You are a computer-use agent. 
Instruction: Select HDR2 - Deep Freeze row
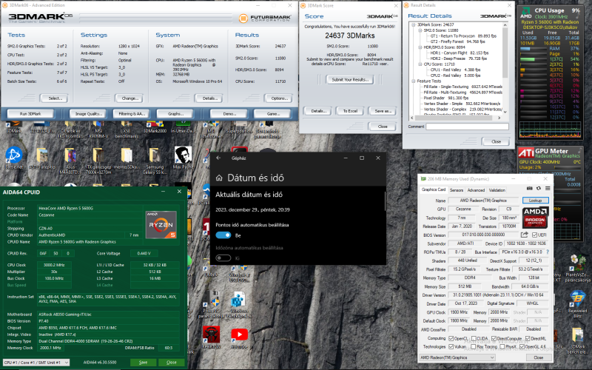coord(458,58)
